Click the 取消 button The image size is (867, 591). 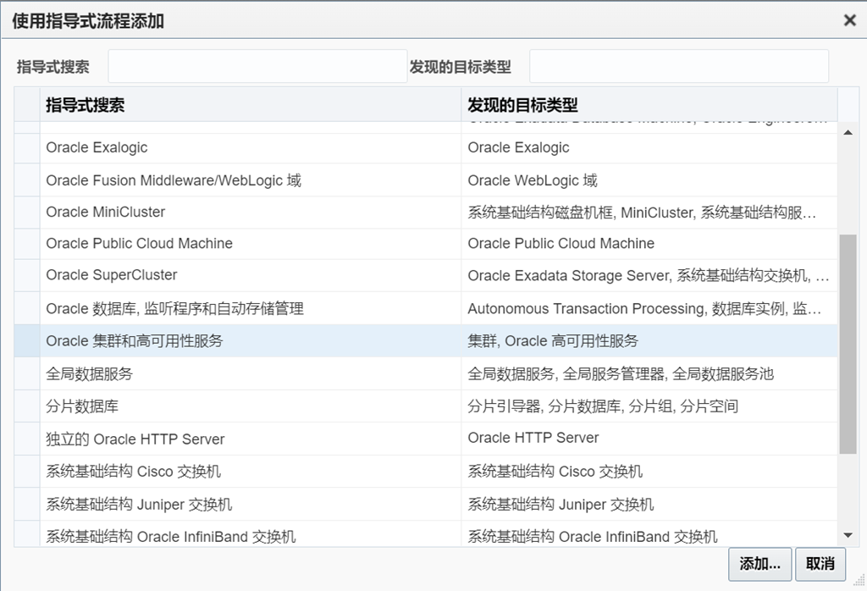tap(820, 564)
